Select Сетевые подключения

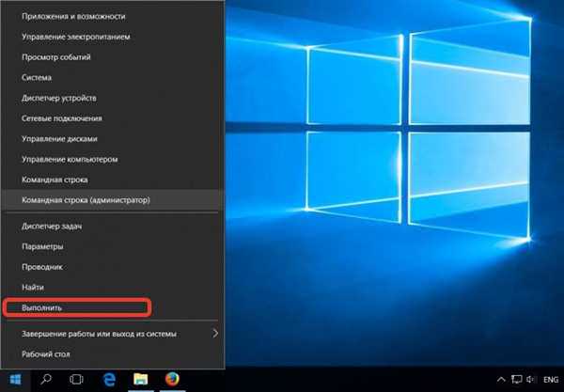113,118
